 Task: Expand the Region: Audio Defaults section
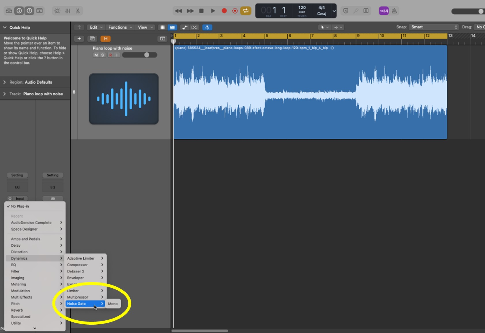(x=4, y=82)
